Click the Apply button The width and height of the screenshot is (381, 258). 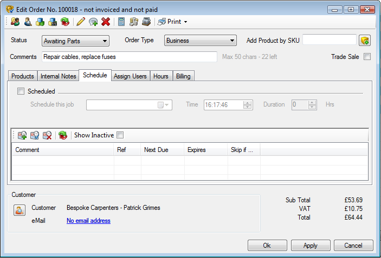click(311, 246)
